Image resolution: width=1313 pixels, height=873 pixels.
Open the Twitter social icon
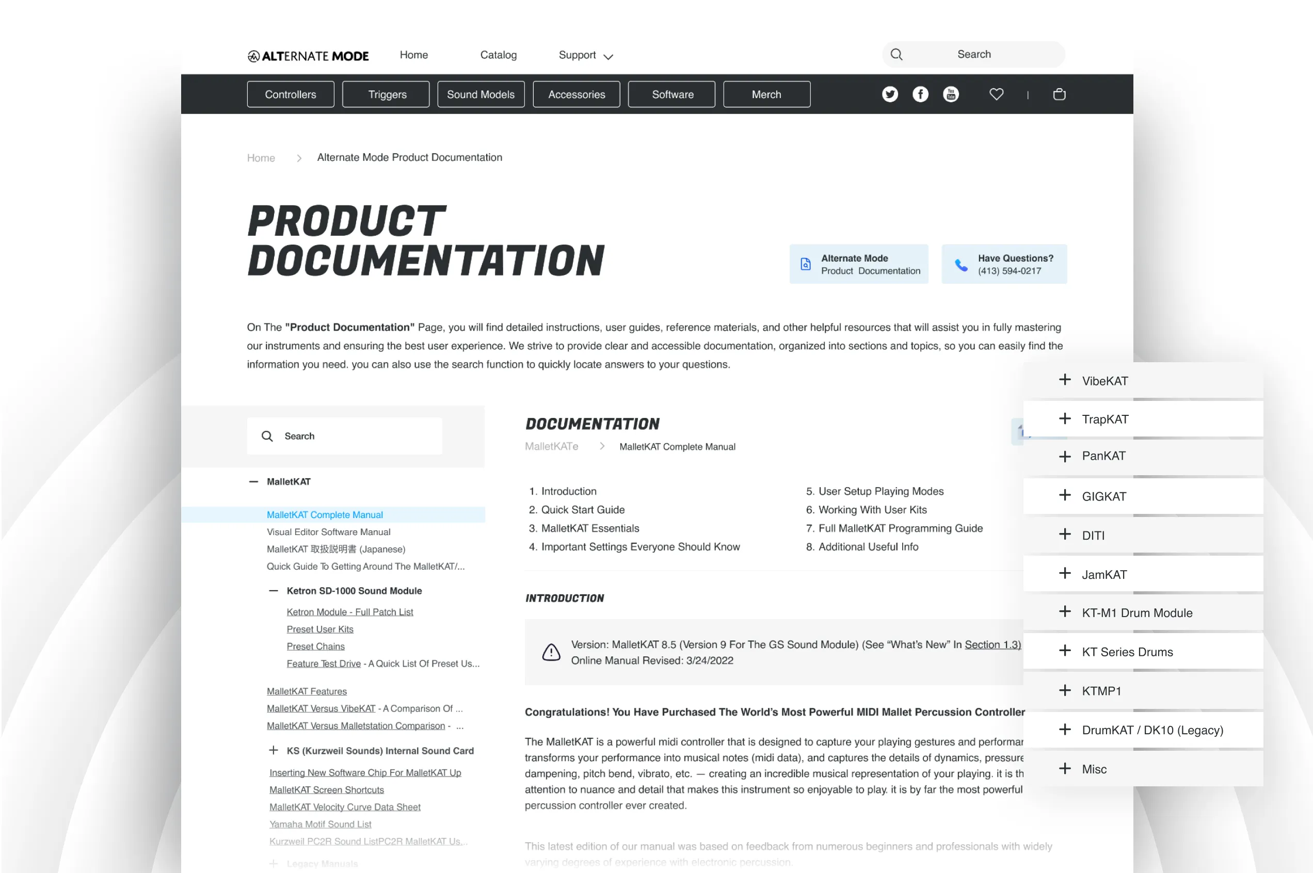click(889, 94)
